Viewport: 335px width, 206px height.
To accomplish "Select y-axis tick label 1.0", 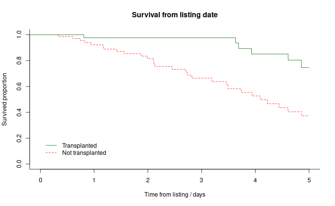I will pyautogui.click(x=19, y=35).
